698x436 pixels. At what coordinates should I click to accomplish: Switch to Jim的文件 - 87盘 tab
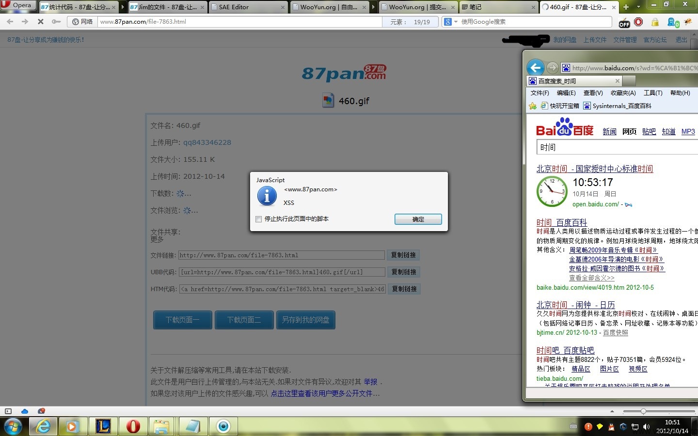pyautogui.click(x=167, y=7)
